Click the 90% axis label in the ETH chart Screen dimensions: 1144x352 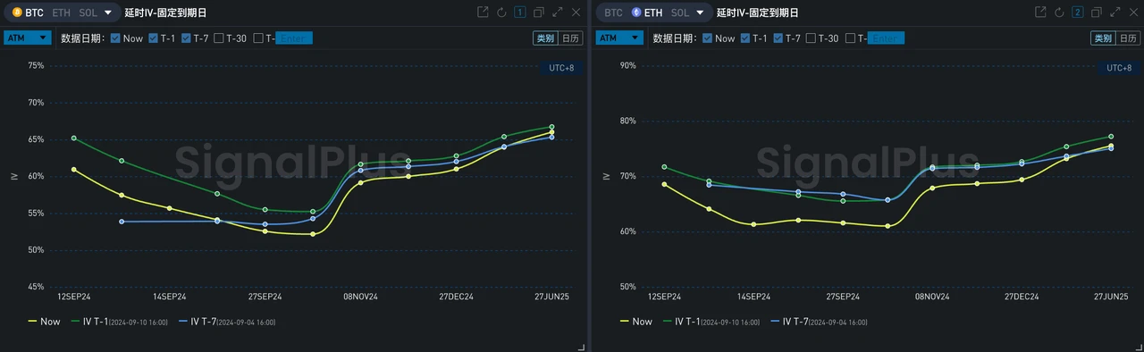pyautogui.click(x=628, y=65)
